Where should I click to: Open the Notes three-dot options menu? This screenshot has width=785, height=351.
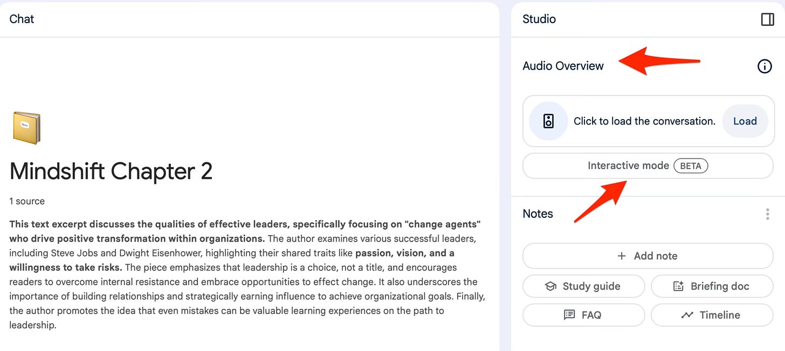coord(767,214)
